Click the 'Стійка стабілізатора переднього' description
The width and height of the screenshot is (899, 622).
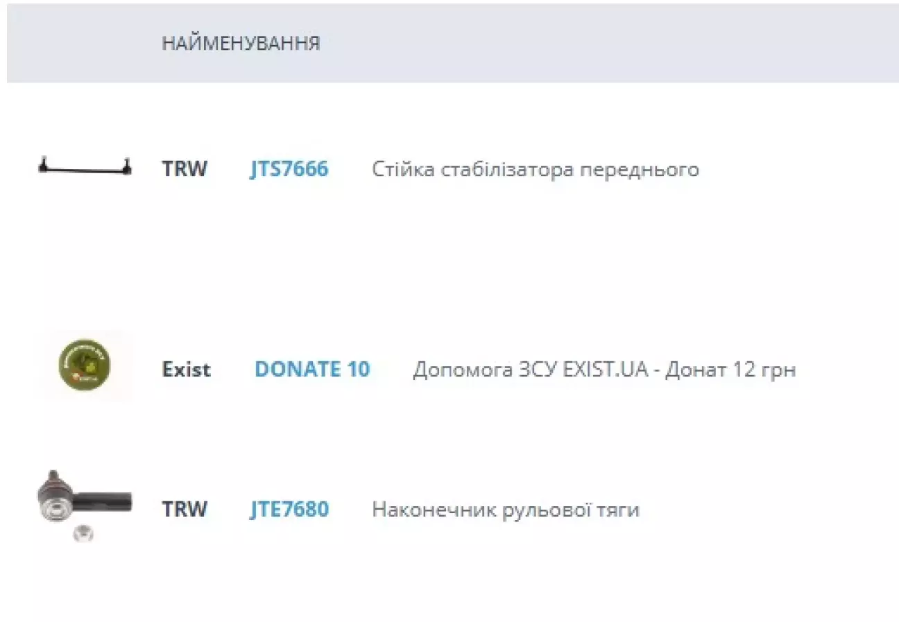coord(536,169)
